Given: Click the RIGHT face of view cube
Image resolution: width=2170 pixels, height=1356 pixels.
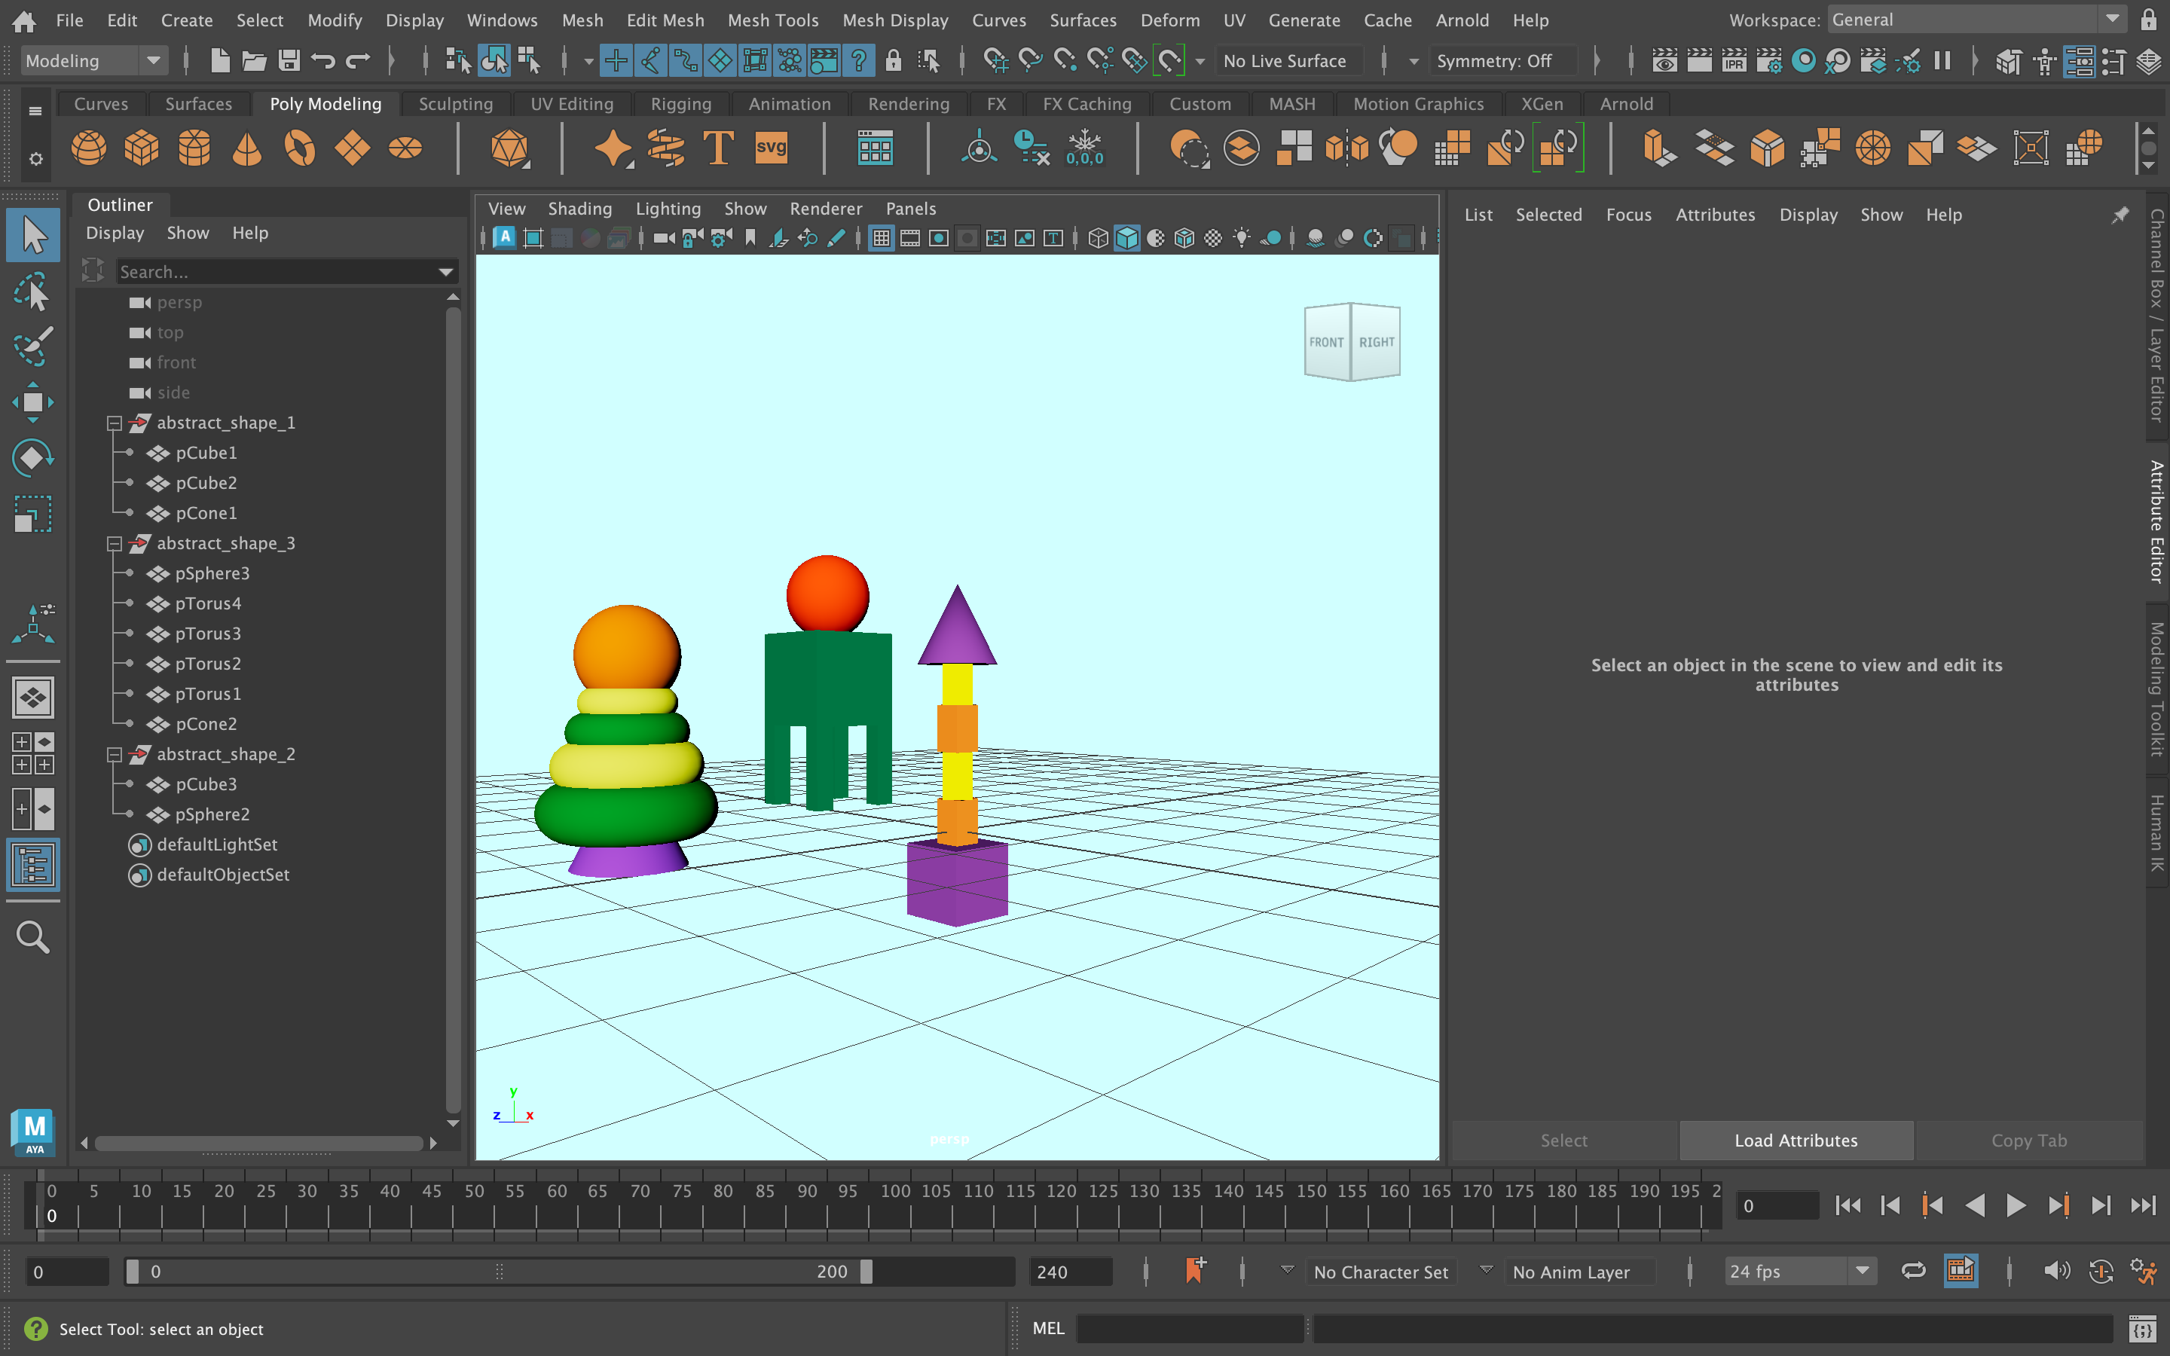Looking at the screenshot, I should tap(1377, 342).
